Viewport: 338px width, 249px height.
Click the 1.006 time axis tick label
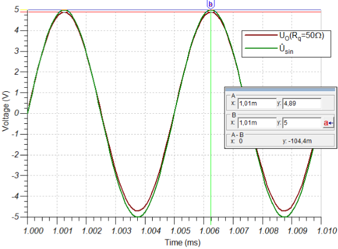tap(210, 231)
